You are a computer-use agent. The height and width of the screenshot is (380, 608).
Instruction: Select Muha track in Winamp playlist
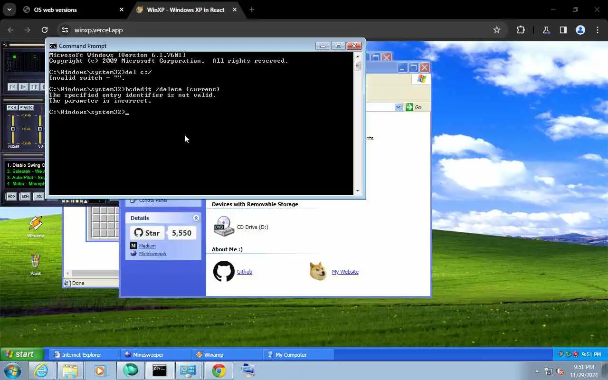coord(26,184)
